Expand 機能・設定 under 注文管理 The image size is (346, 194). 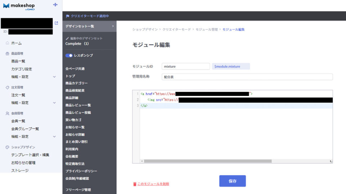point(54,103)
